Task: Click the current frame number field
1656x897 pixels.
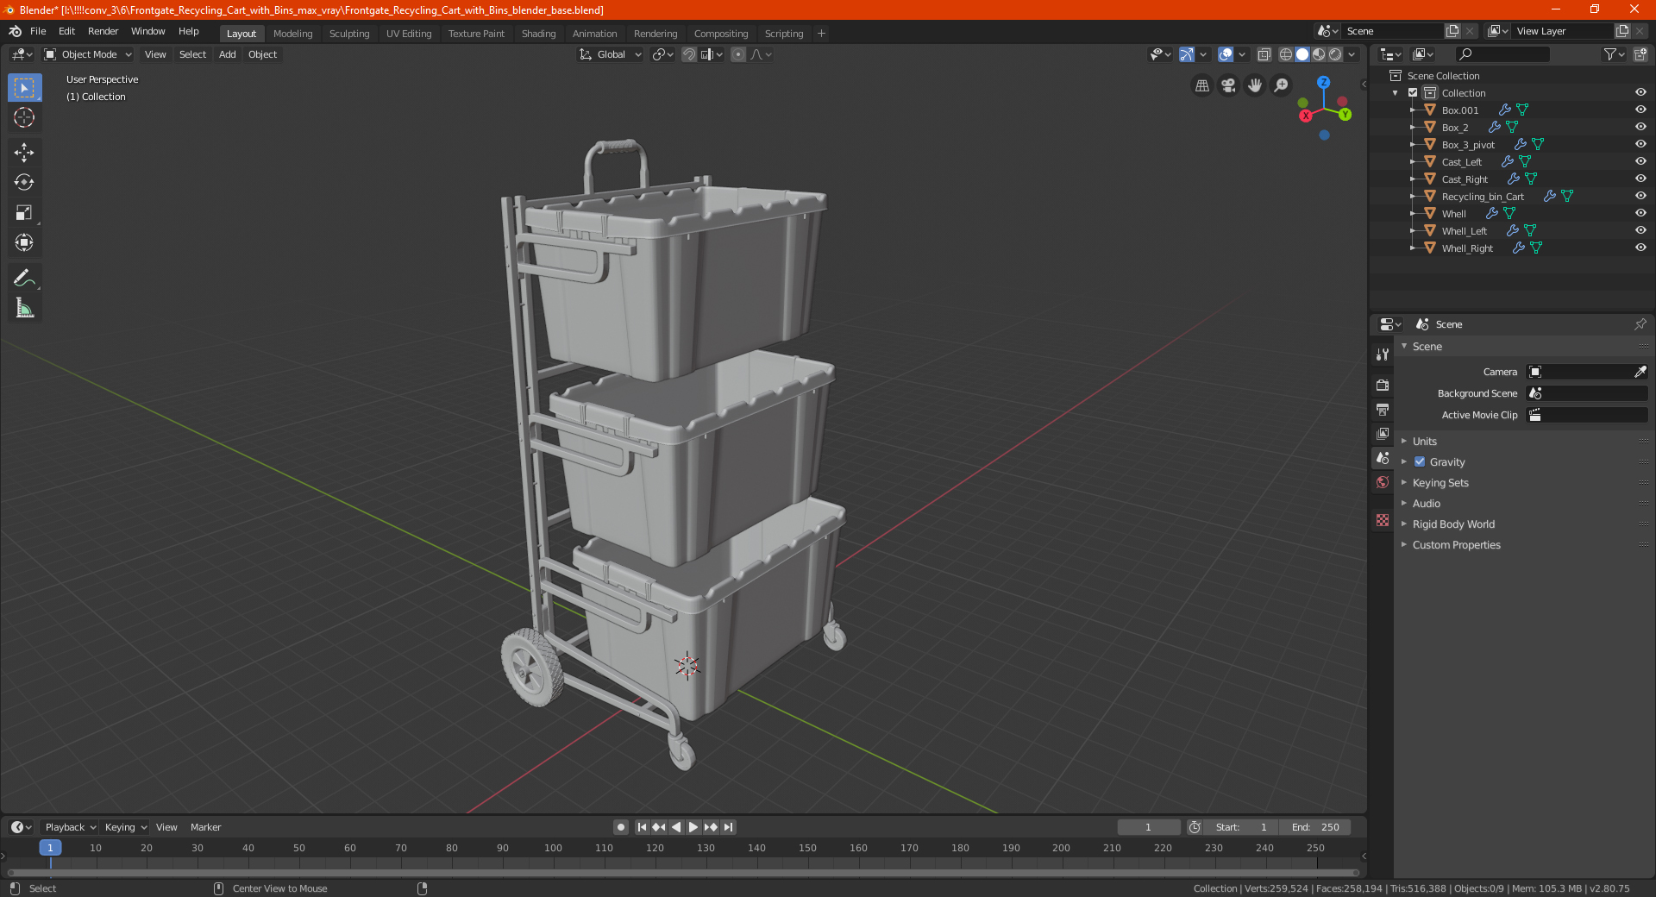Action: tap(1149, 827)
